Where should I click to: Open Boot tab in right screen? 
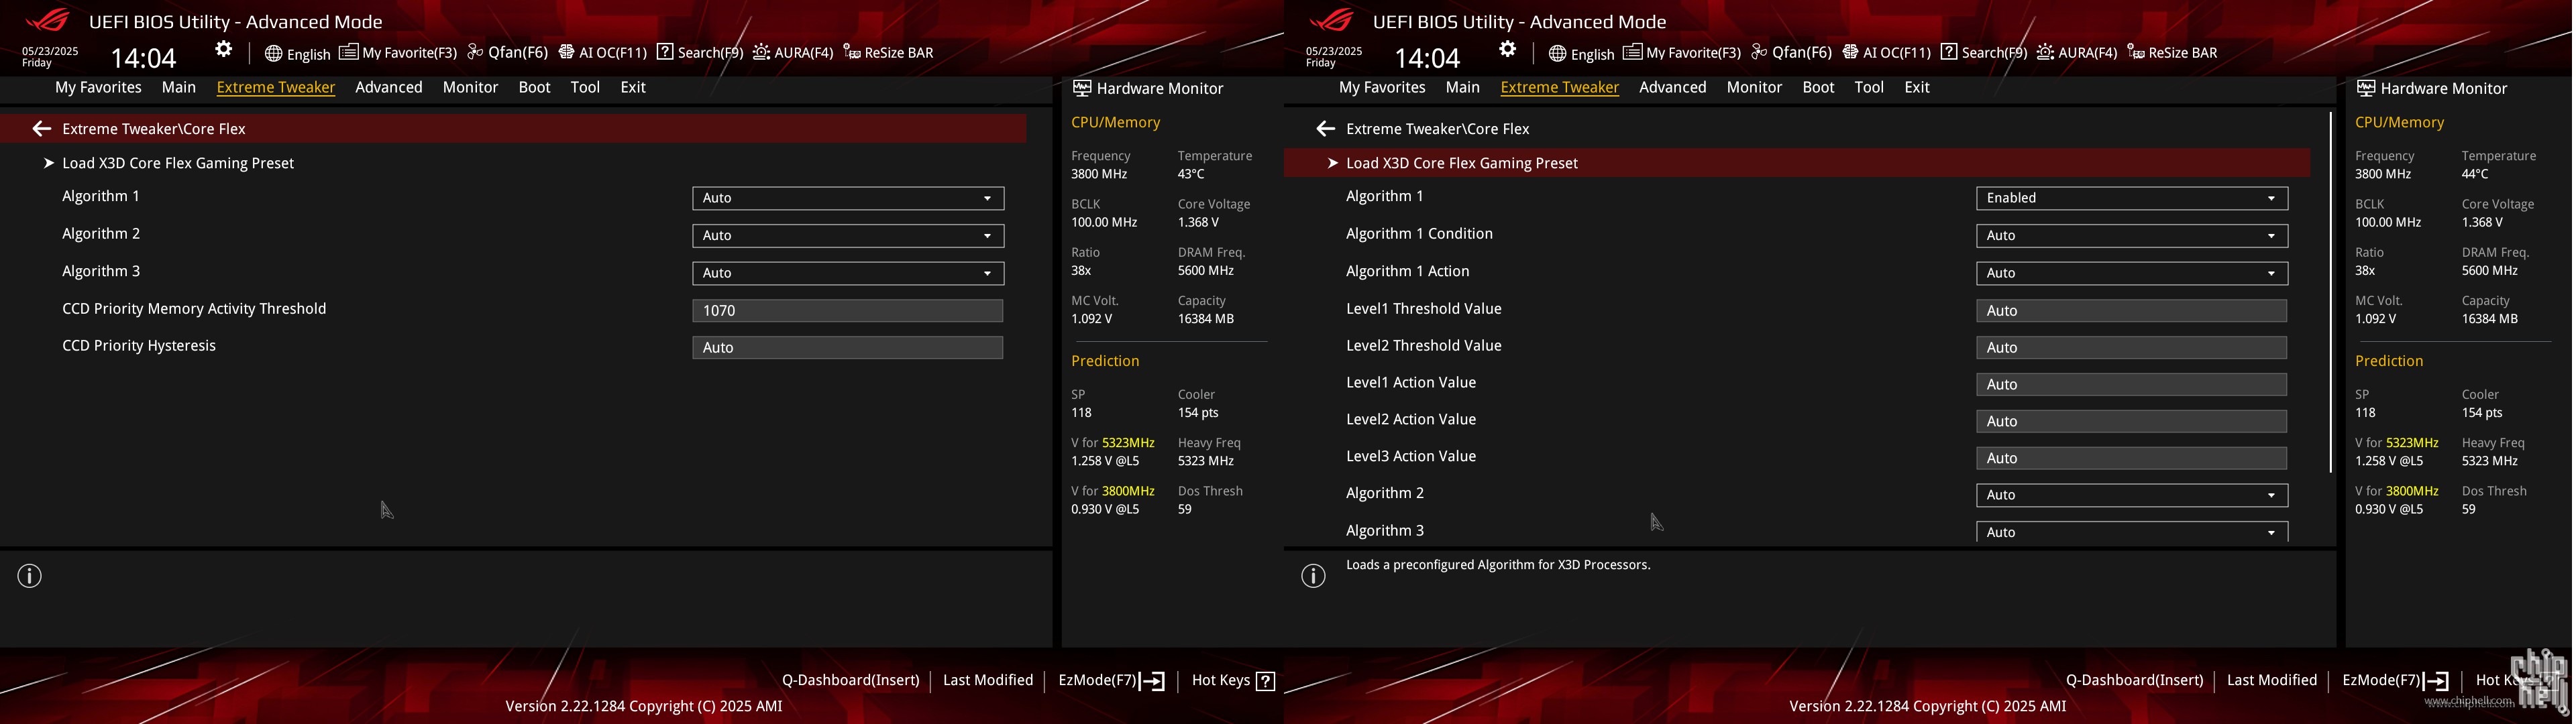tap(1818, 87)
